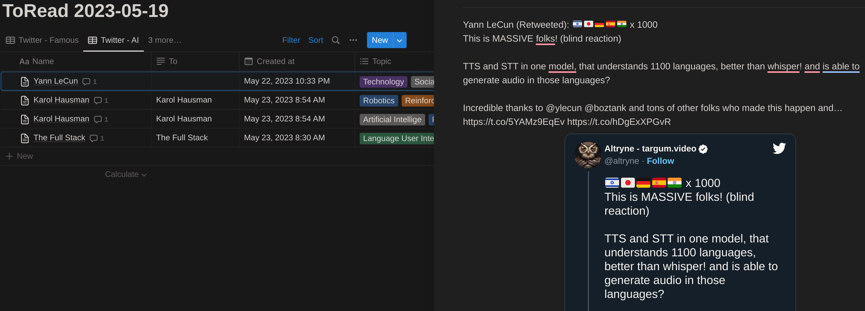Sort the table using Sort button
The image size is (865, 311).
point(316,40)
